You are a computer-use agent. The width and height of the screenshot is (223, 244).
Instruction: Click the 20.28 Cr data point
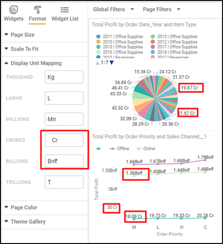(x=205, y=218)
